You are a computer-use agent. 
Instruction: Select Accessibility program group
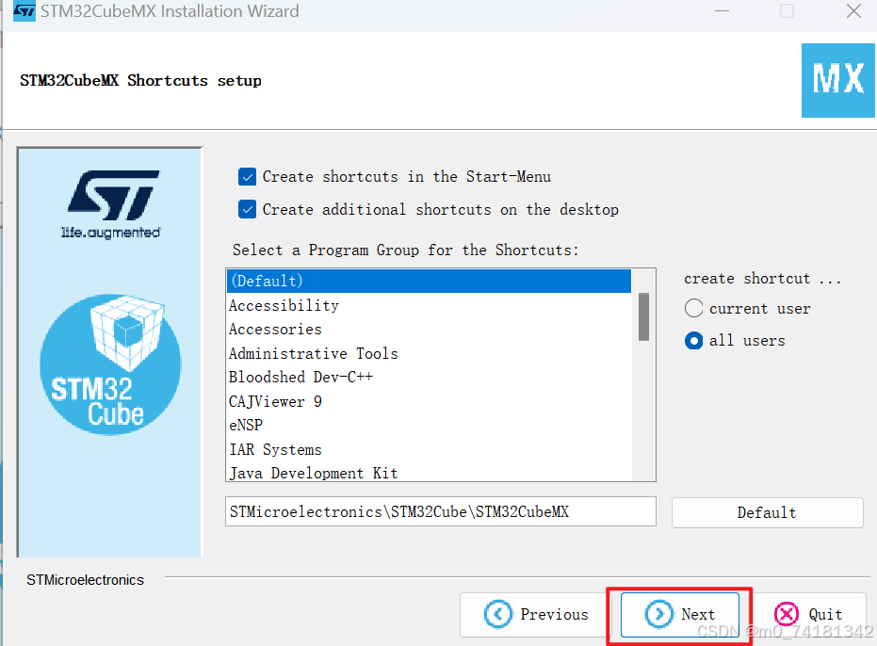(x=429, y=305)
